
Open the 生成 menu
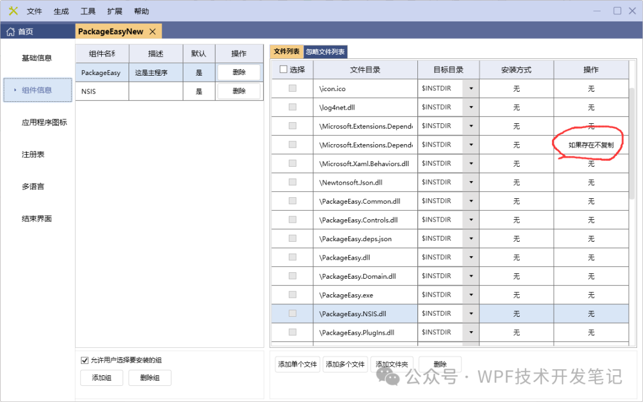61,11
